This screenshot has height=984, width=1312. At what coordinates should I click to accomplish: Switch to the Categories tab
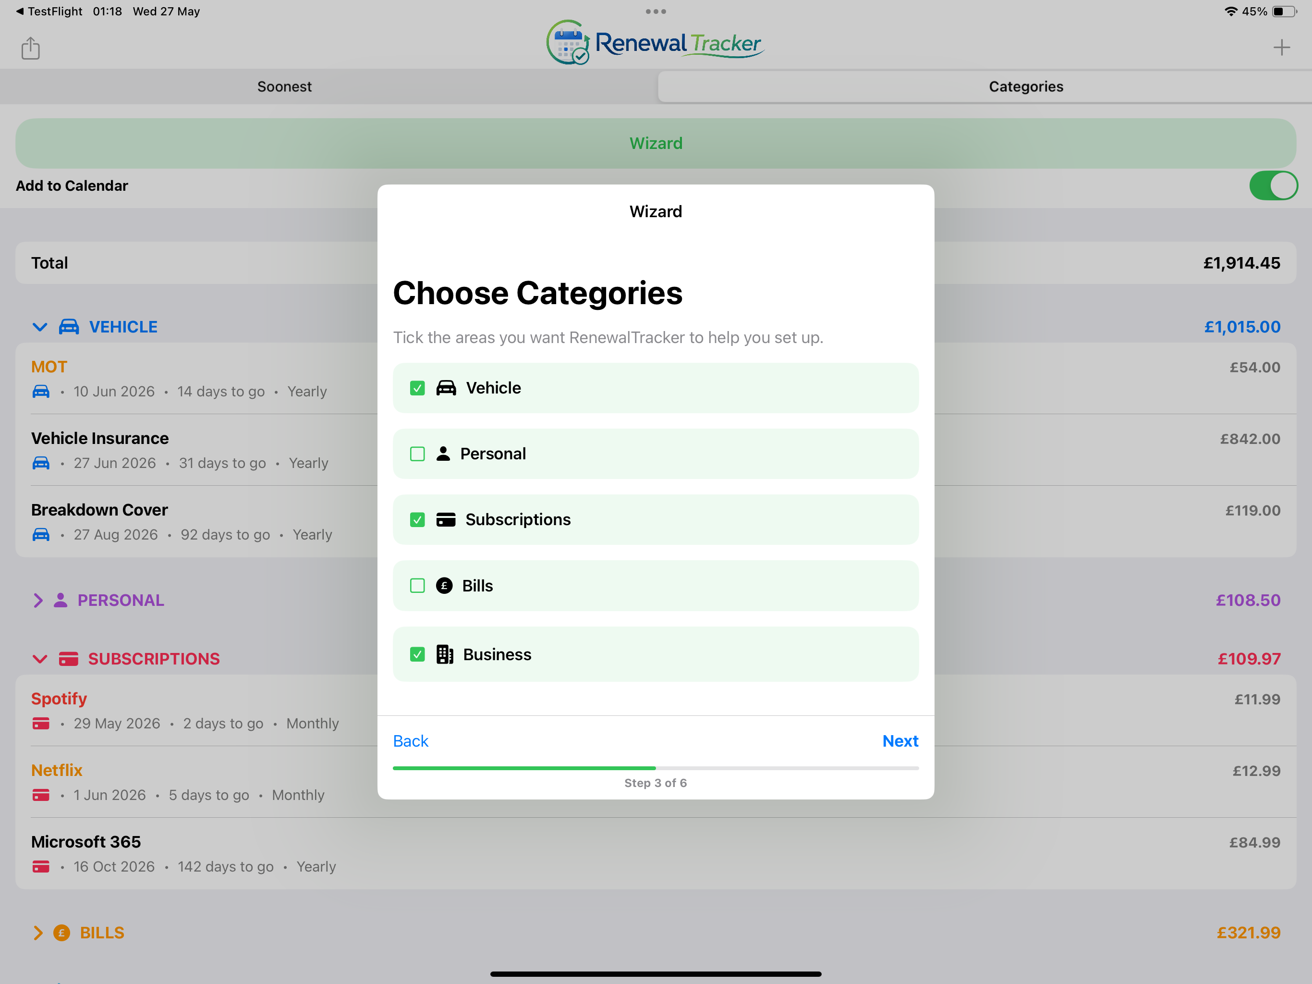coord(1025,86)
